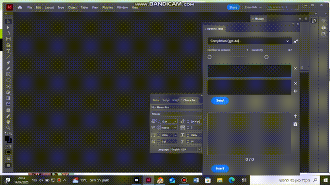Switch to the Character panel tab
The width and height of the screenshot is (330, 185).
tap(189, 100)
